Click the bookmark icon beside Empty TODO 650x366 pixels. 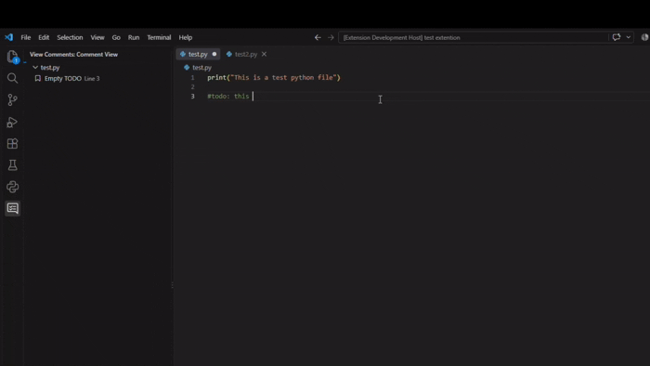(x=38, y=78)
